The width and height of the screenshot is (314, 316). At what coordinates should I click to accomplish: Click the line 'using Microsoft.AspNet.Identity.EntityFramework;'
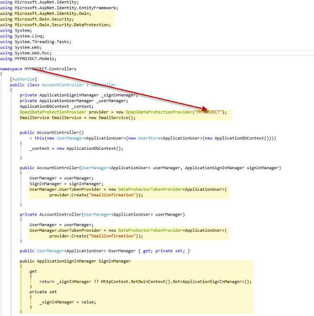(59, 8)
